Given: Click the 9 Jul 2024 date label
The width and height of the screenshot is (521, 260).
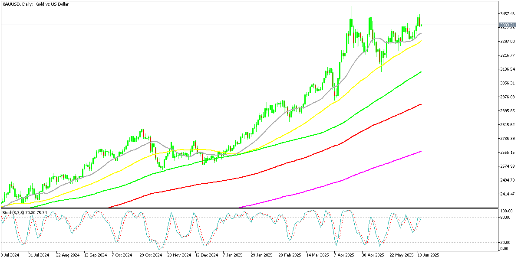Looking at the screenshot, I should point(11,254).
